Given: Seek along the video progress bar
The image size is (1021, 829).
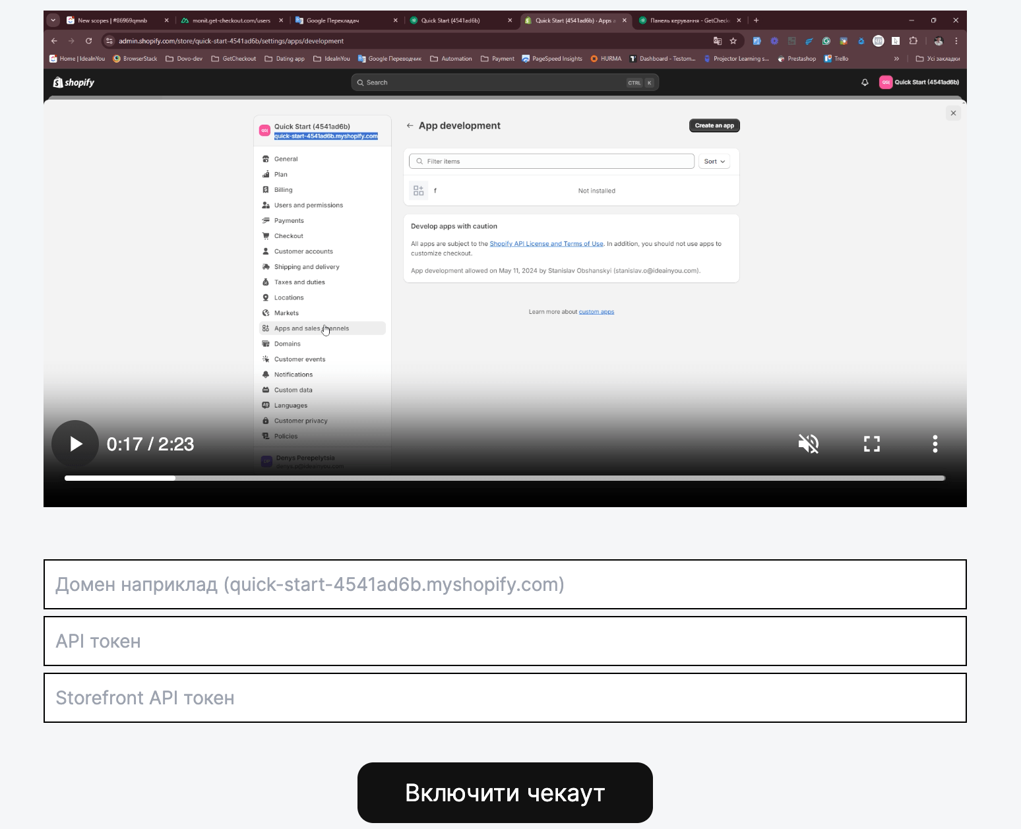Looking at the screenshot, I should 505,478.
